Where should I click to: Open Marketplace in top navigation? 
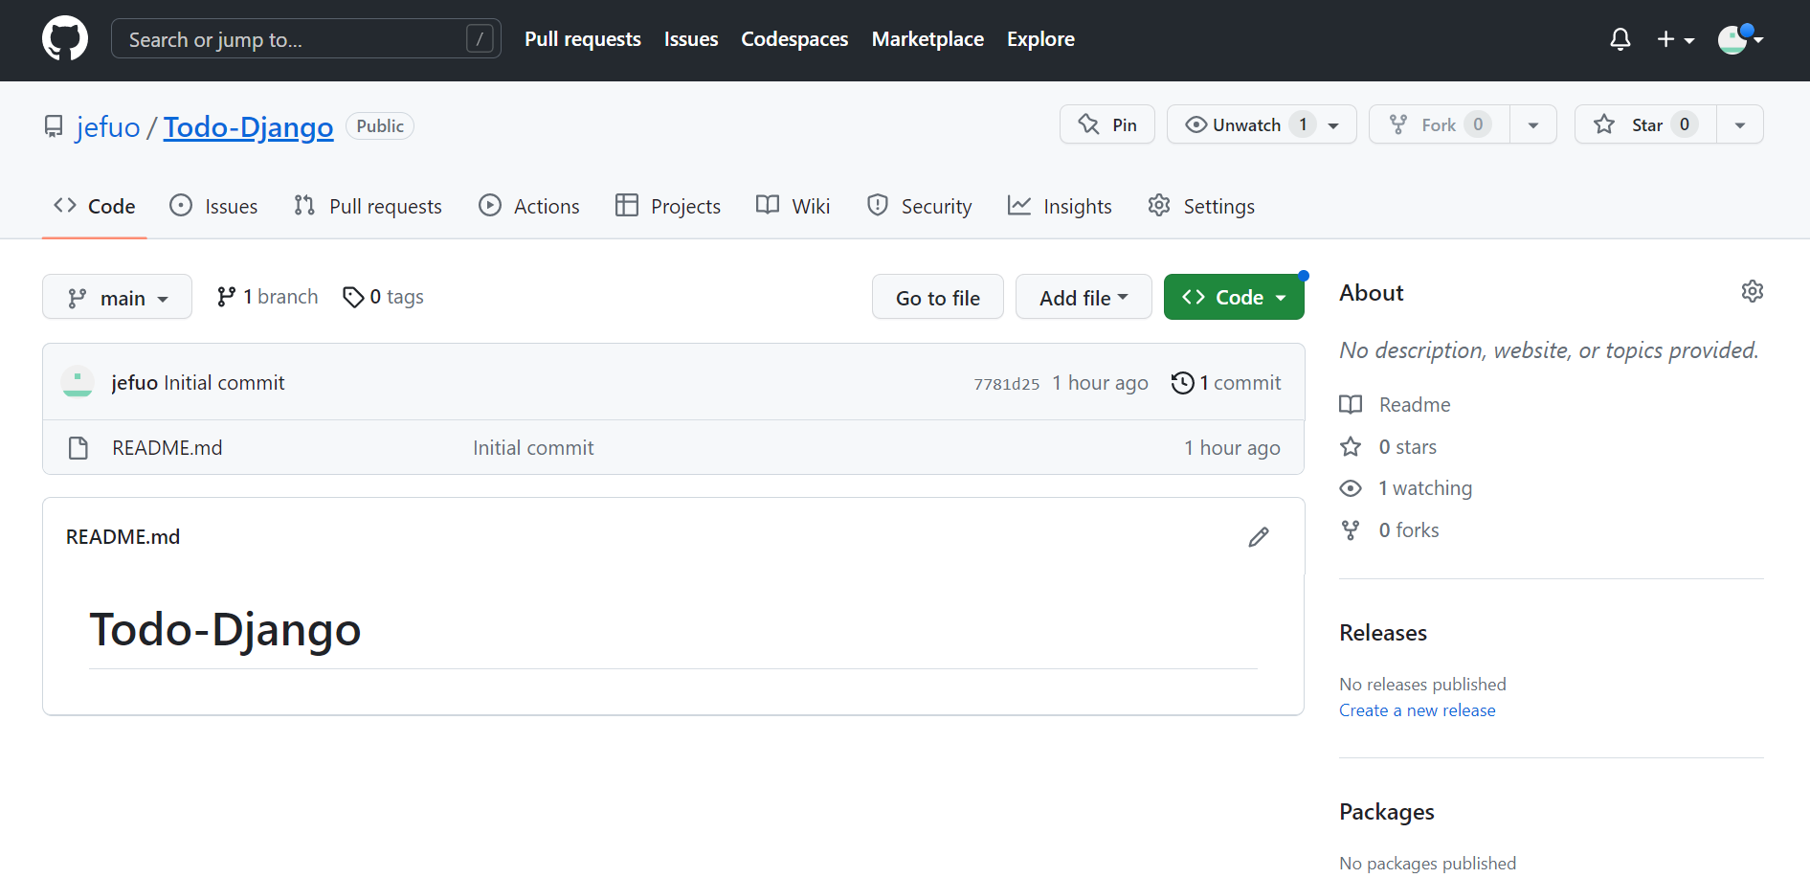(927, 39)
